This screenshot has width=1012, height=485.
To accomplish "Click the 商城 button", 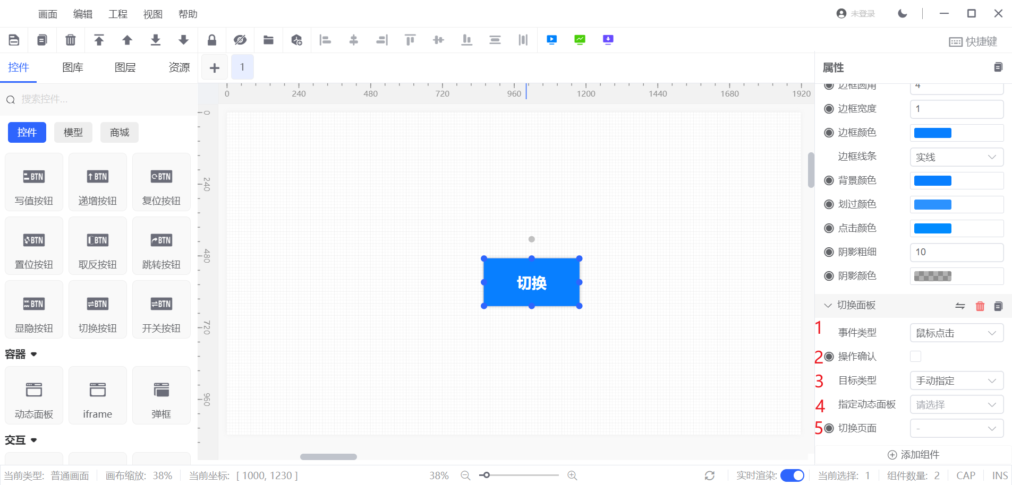I will click(x=120, y=133).
